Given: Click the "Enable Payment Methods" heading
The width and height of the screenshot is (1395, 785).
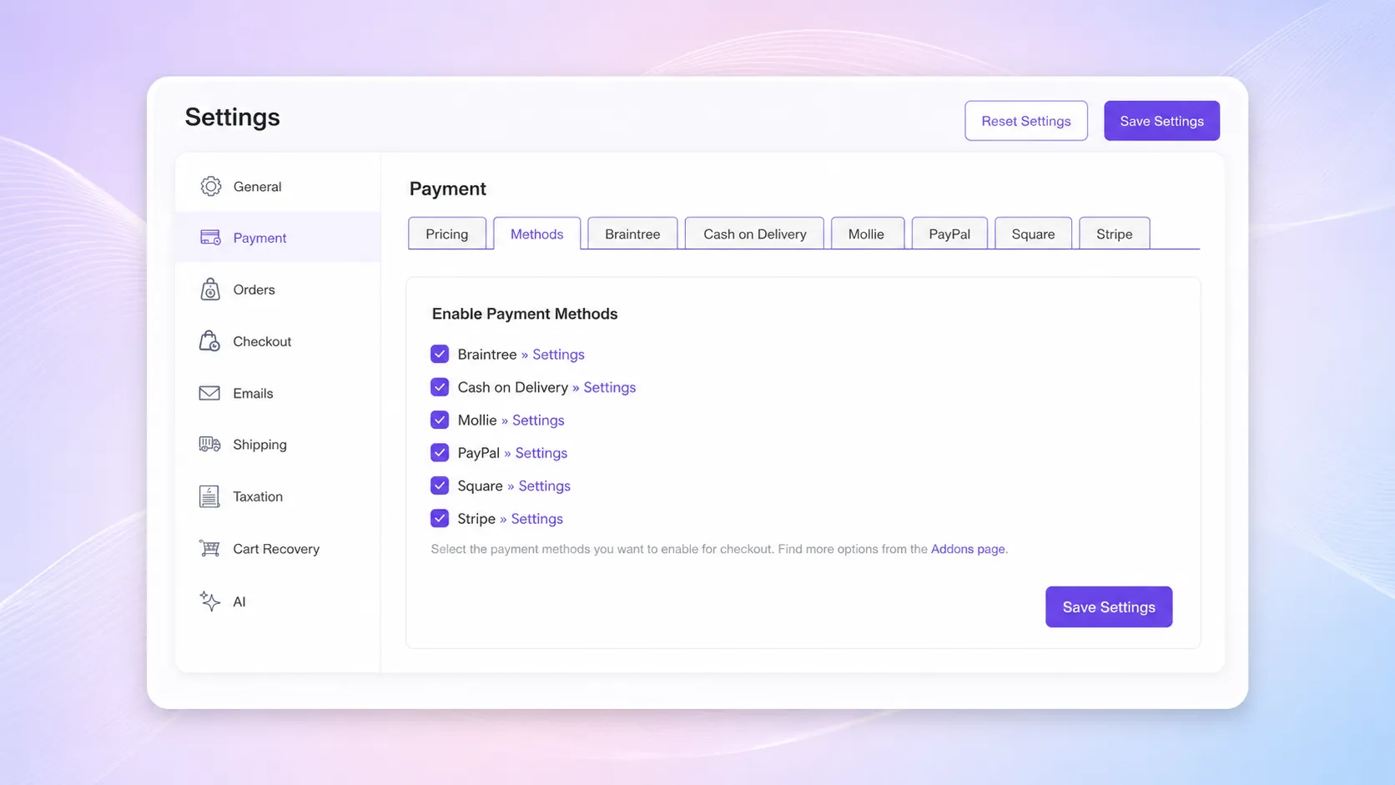Looking at the screenshot, I should [525, 314].
